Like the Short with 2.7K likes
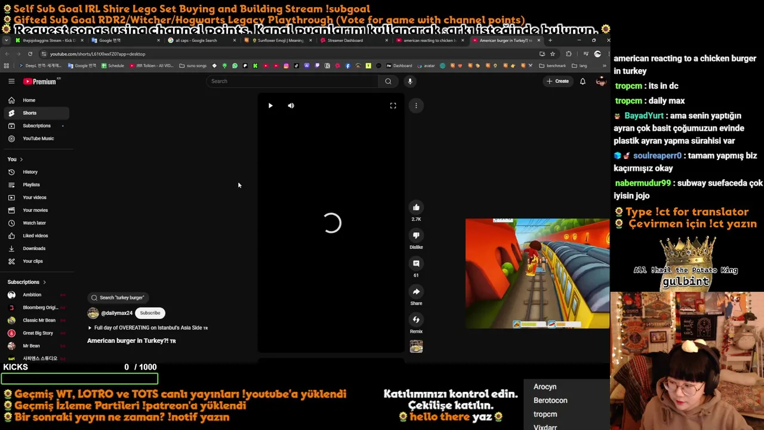Image resolution: width=764 pixels, height=430 pixels. point(416,207)
